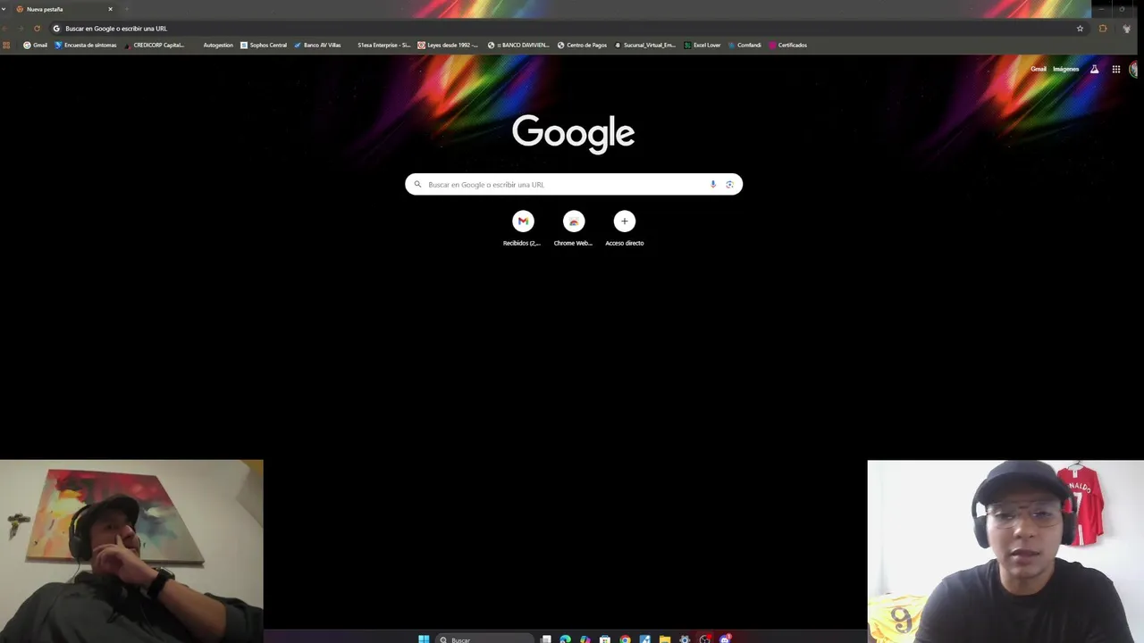Open the Banco AV Villas bookmark
The image size is (1144, 643).
coord(317,45)
